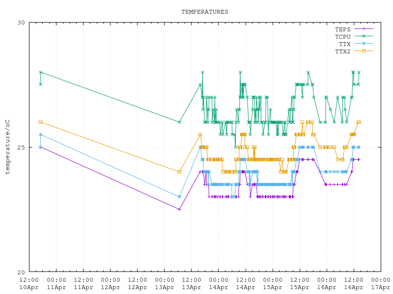Select the TCPU legend label text
This screenshot has width=393, height=294.
tap(342, 37)
